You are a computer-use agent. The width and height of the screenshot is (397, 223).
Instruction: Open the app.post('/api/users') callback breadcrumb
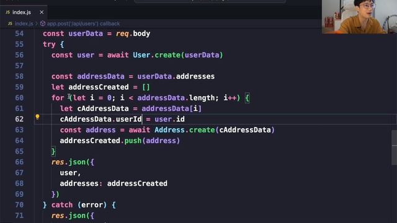coord(83,24)
